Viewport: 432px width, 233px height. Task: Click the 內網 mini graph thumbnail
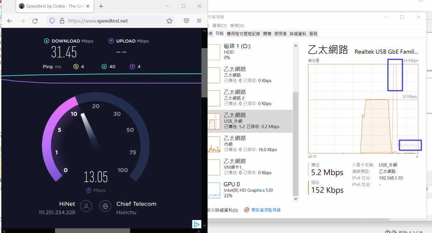pyautogui.click(x=214, y=144)
